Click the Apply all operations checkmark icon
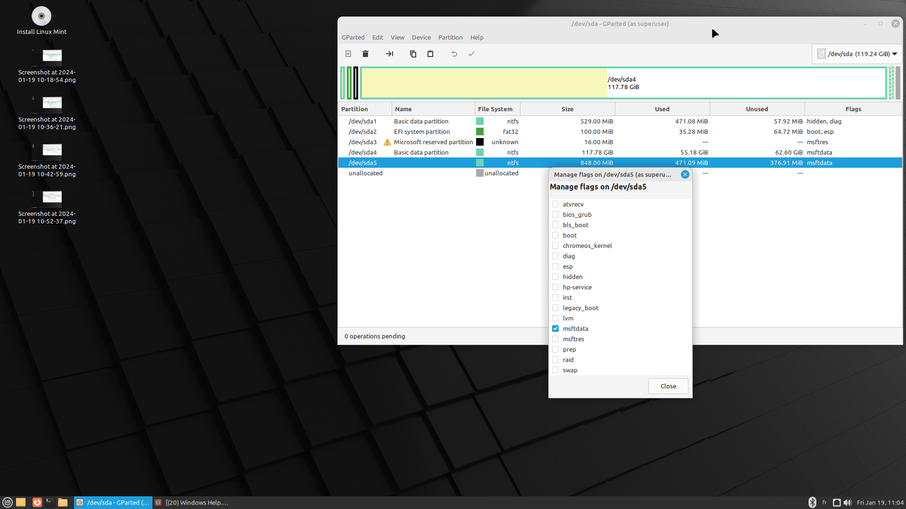 pyautogui.click(x=471, y=54)
